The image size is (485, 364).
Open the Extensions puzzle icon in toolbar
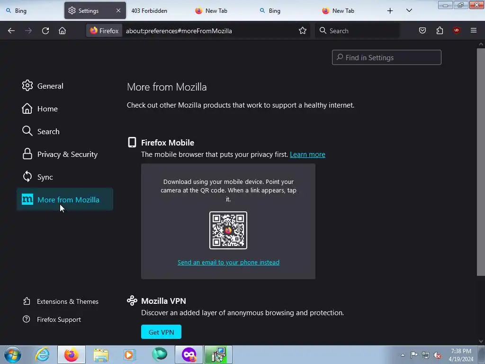tap(440, 30)
